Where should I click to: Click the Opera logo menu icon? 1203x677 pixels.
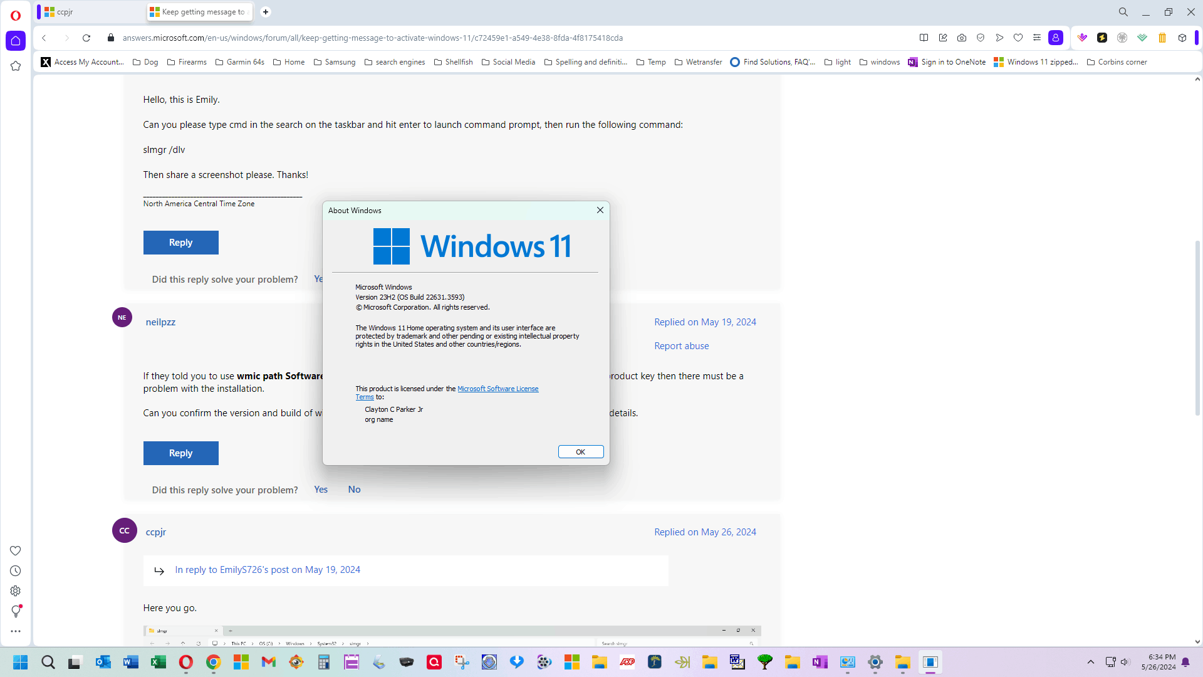[16, 15]
